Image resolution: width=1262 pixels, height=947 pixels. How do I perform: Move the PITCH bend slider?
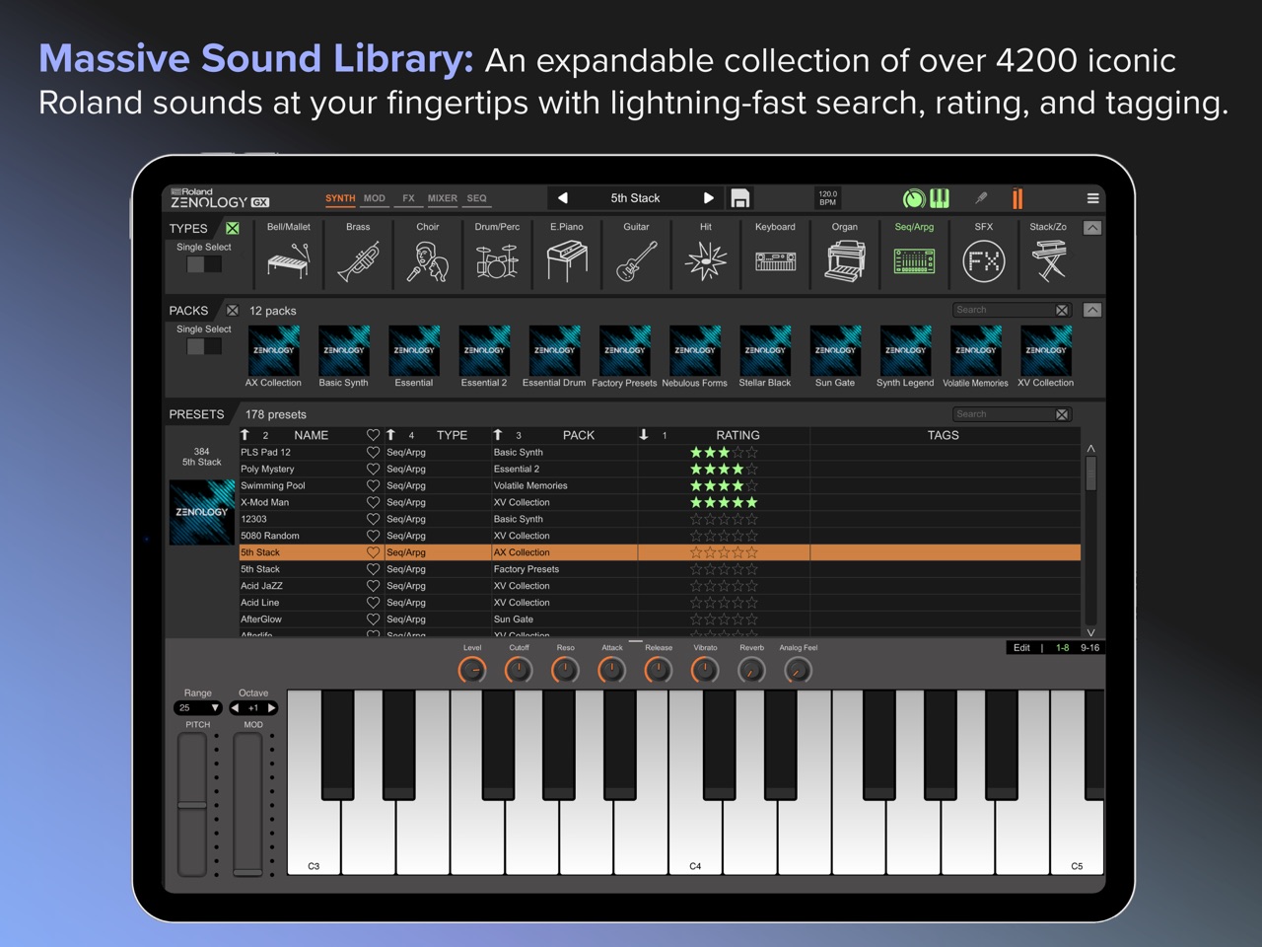pos(192,804)
